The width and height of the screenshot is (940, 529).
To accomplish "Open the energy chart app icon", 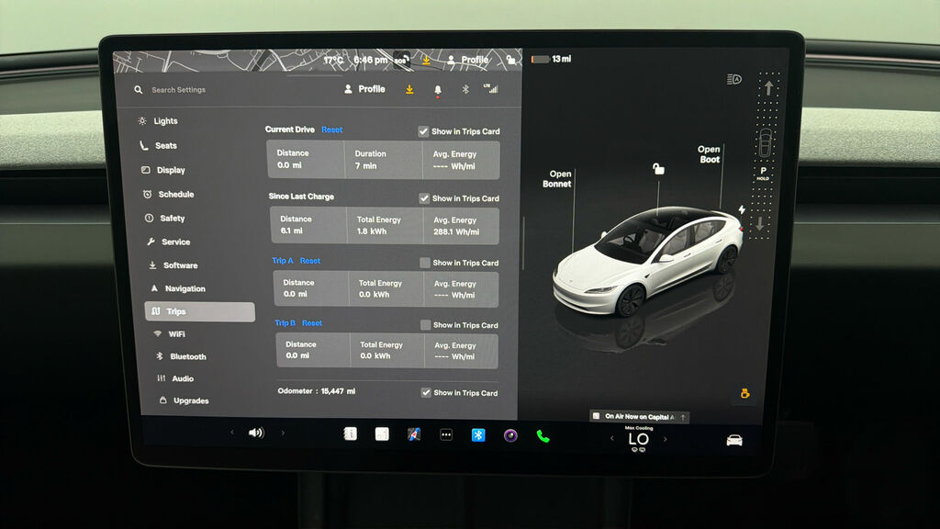I will pos(382,433).
